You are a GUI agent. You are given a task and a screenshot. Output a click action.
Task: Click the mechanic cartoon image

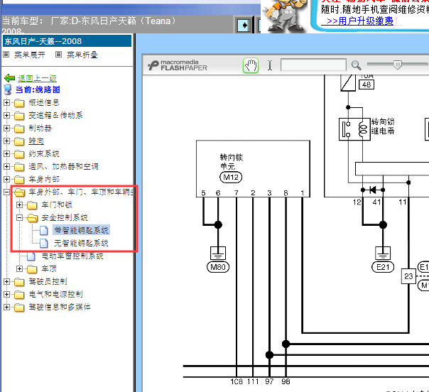(285, 16)
